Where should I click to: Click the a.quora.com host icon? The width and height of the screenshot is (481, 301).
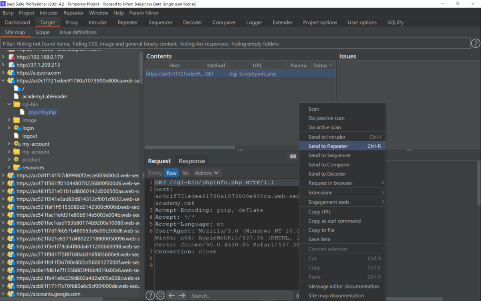pos(11,73)
